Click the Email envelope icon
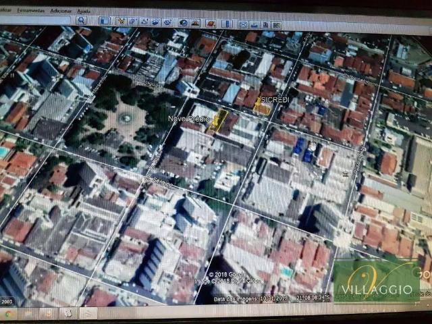Screen dimensions: 432x324 click(243, 24)
